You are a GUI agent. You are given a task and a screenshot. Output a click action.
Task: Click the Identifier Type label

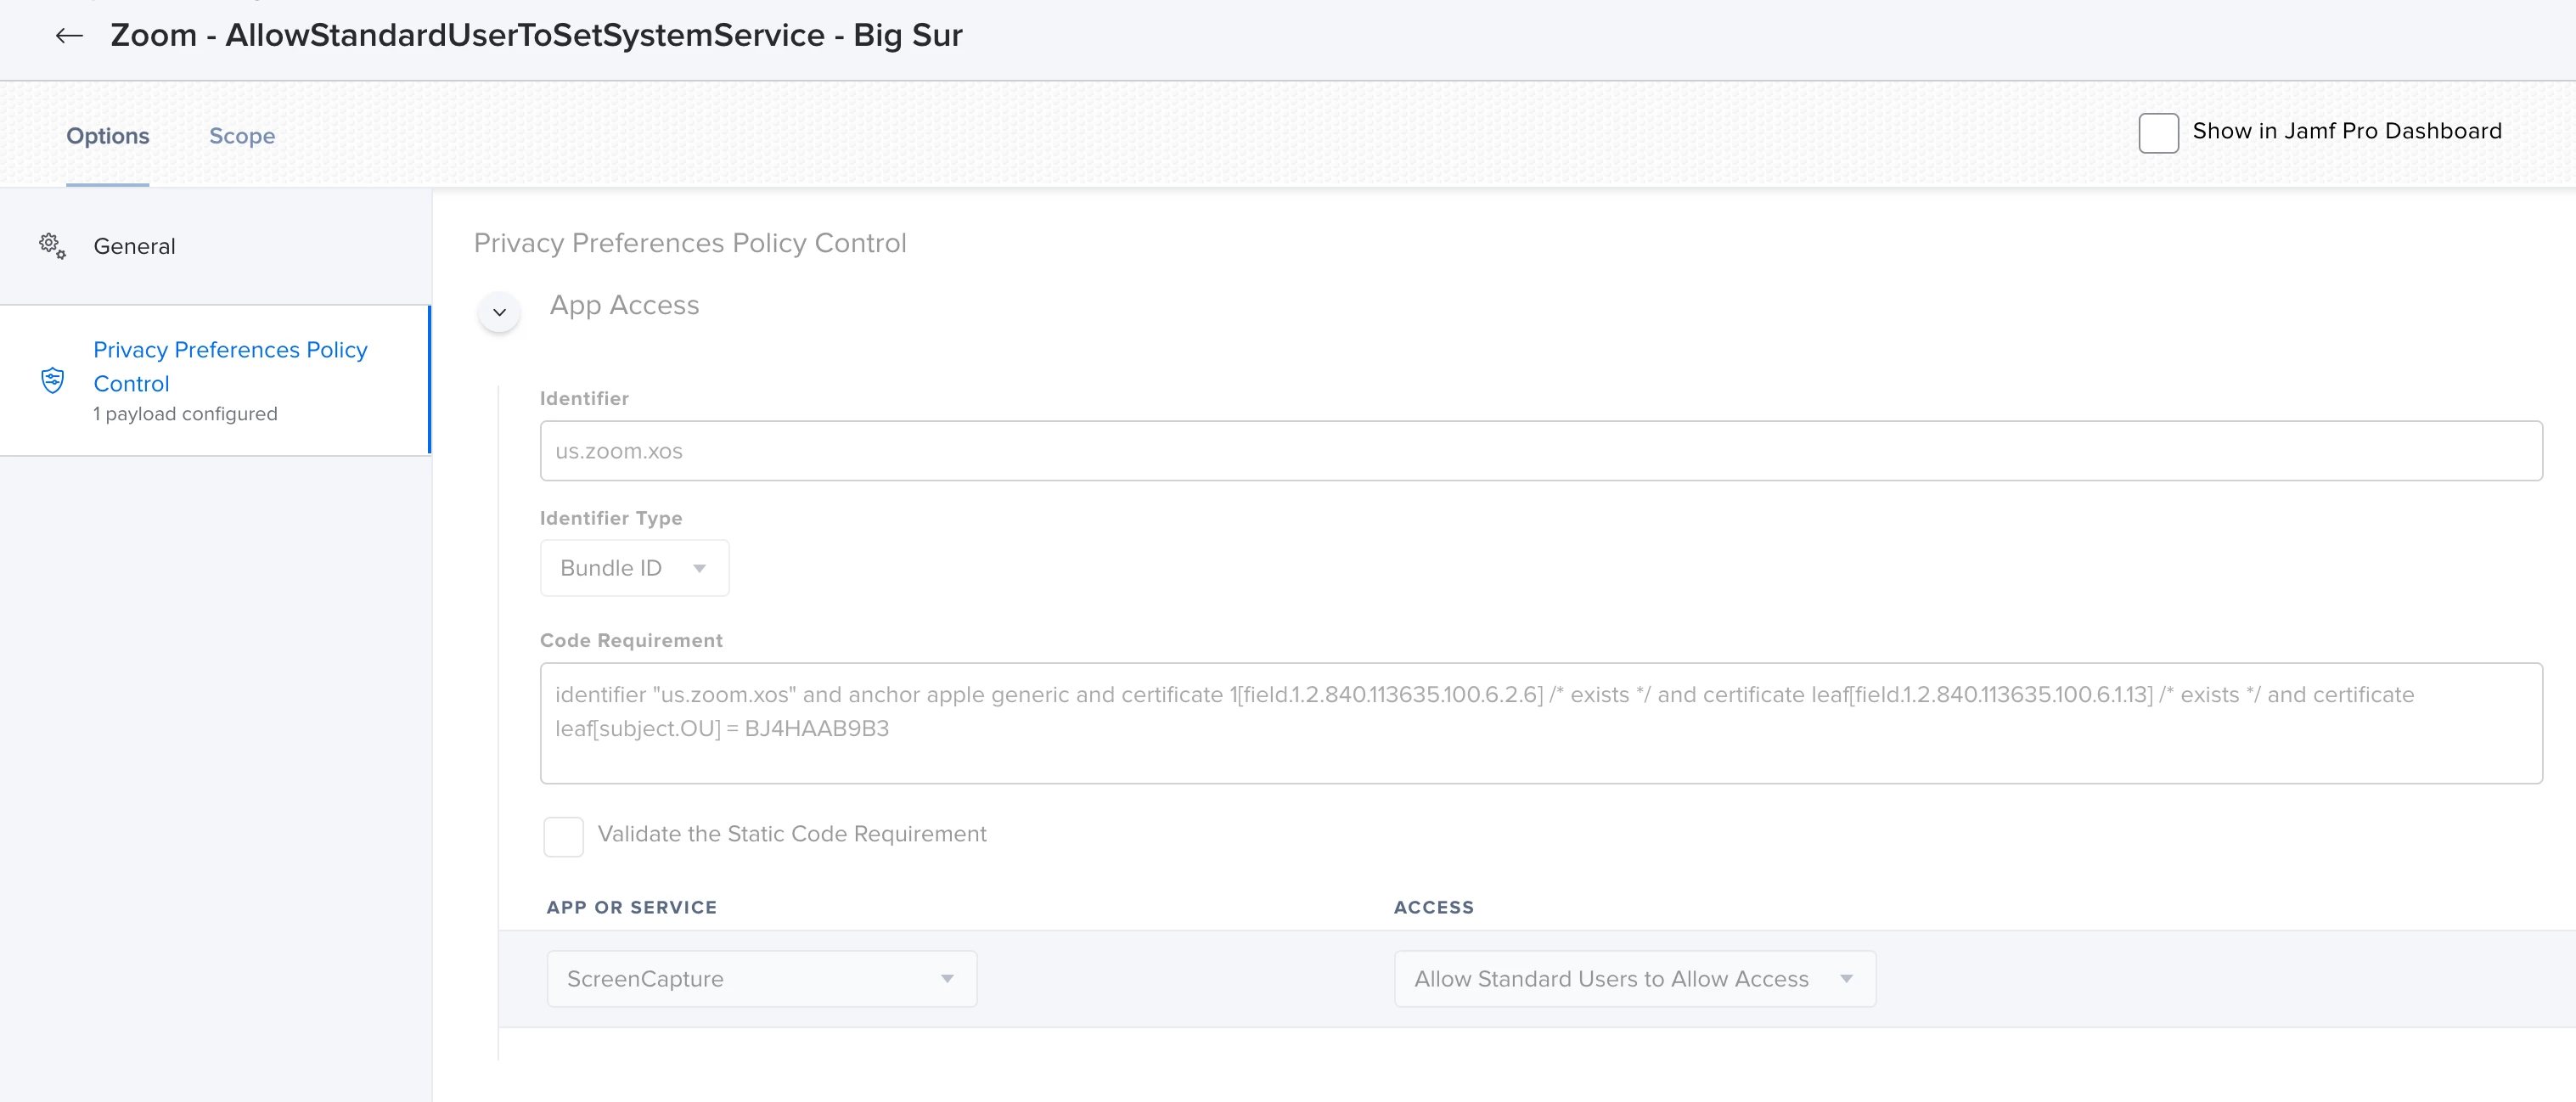(x=611, y=518)
